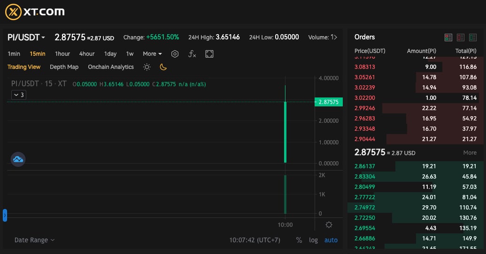Select the buy order priced 2.72250
Image resolution: width=486 pixels, height=254 pixels.
pos(416,218)
